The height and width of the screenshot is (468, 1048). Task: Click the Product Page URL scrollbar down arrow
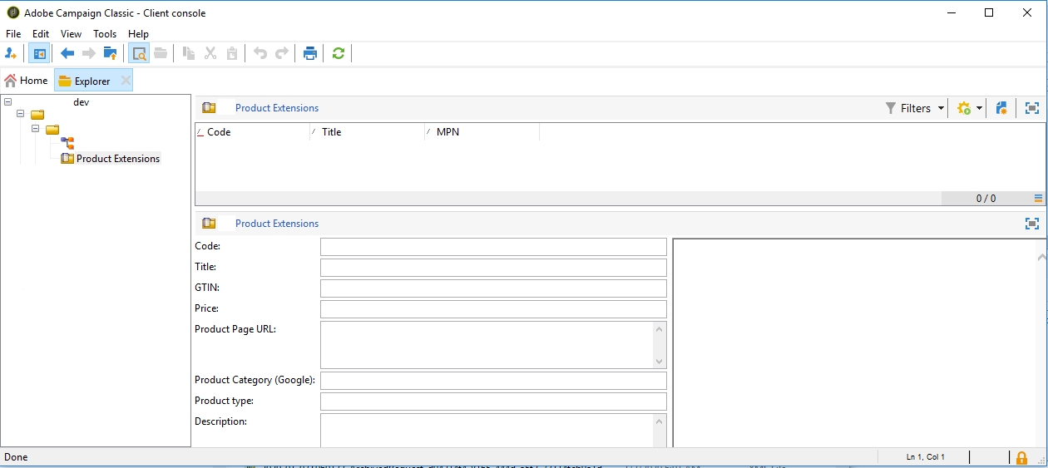point(660,362)
